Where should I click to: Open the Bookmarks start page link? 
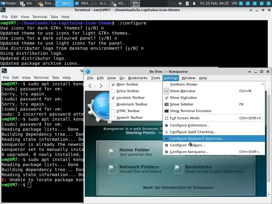(x=198, y=167)
